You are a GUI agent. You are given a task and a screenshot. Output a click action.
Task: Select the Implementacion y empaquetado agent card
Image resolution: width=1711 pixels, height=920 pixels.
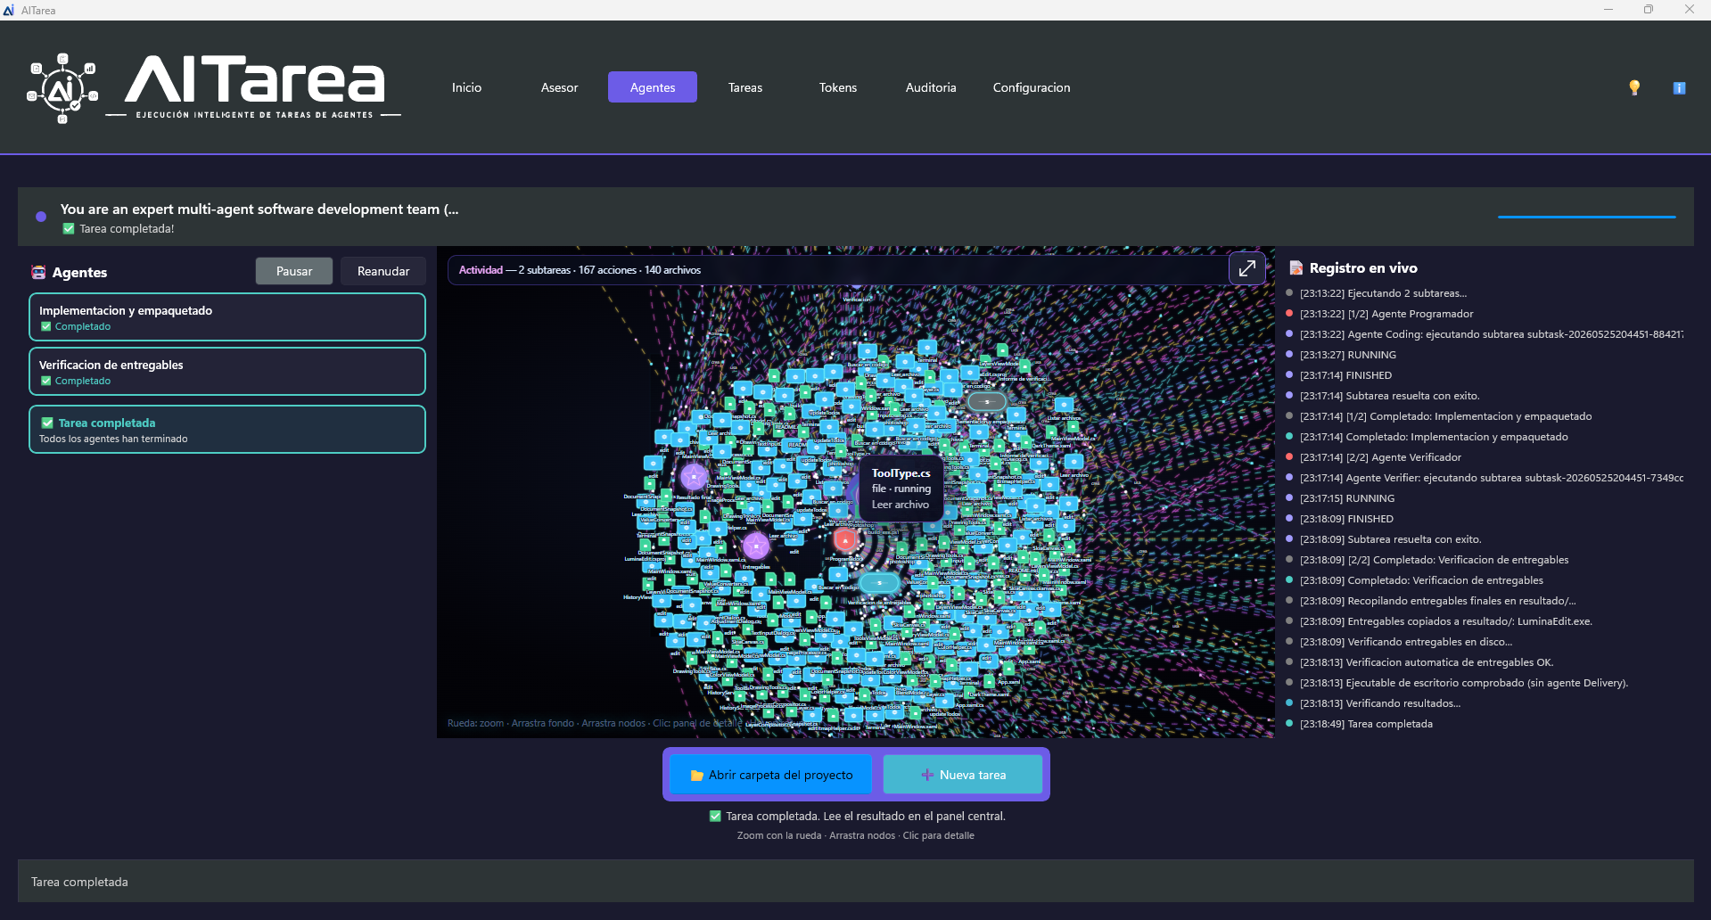227,317
